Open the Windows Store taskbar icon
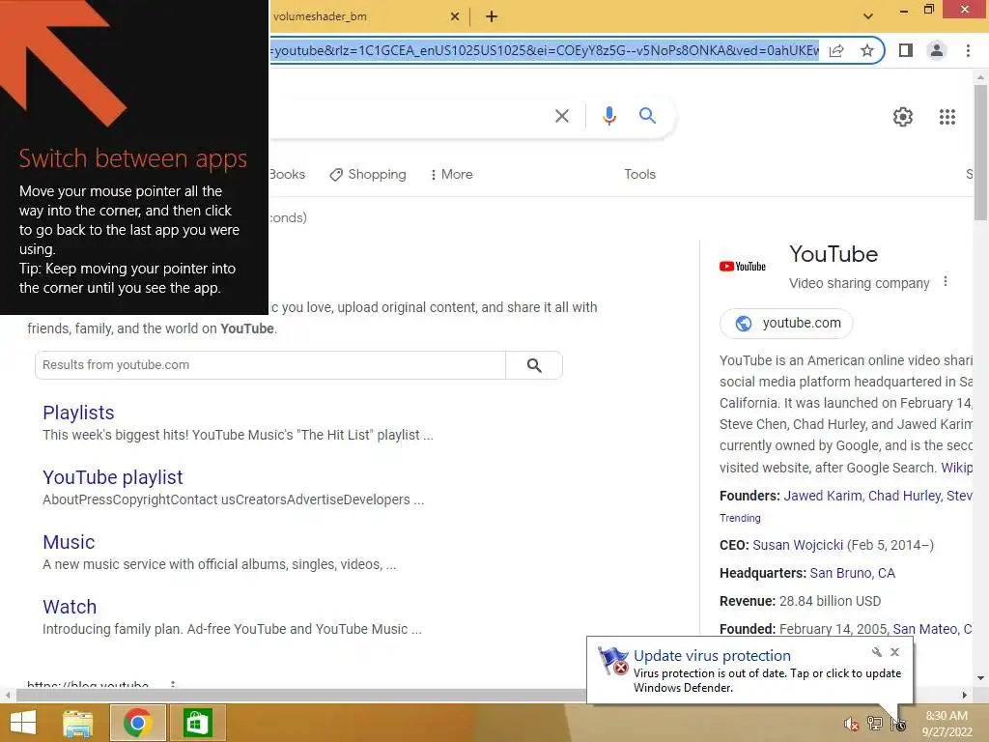The image size is (989, 742). [x=197, y=723]
